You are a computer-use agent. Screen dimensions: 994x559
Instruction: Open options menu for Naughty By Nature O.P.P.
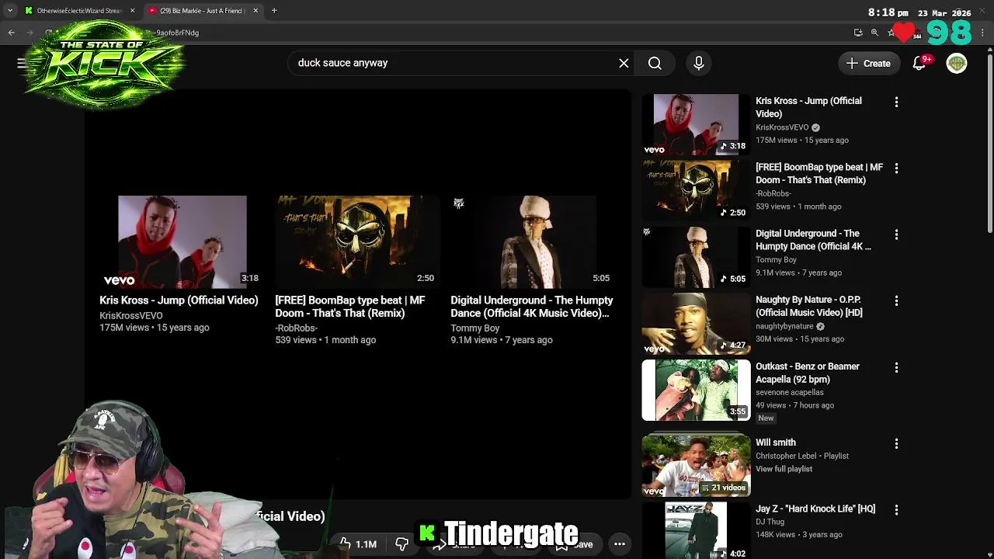[896, 300]
